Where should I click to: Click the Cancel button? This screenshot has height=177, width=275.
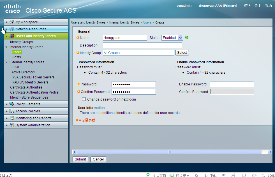click(x=98, y=159)
